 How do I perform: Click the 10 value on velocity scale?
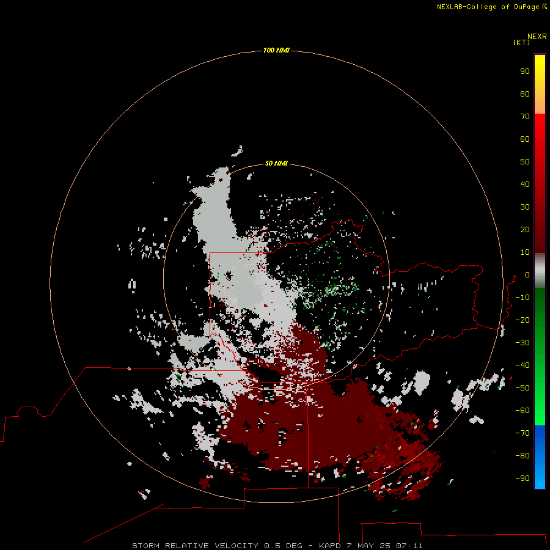click(x=525, y=252)
